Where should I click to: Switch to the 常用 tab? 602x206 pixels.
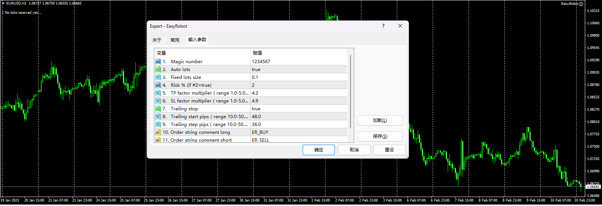pos(175,40)
